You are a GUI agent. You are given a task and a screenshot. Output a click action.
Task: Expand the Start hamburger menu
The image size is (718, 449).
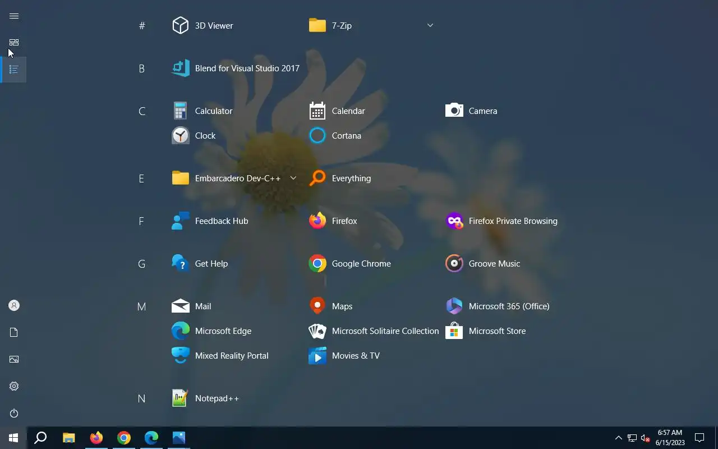coord(14,16)
